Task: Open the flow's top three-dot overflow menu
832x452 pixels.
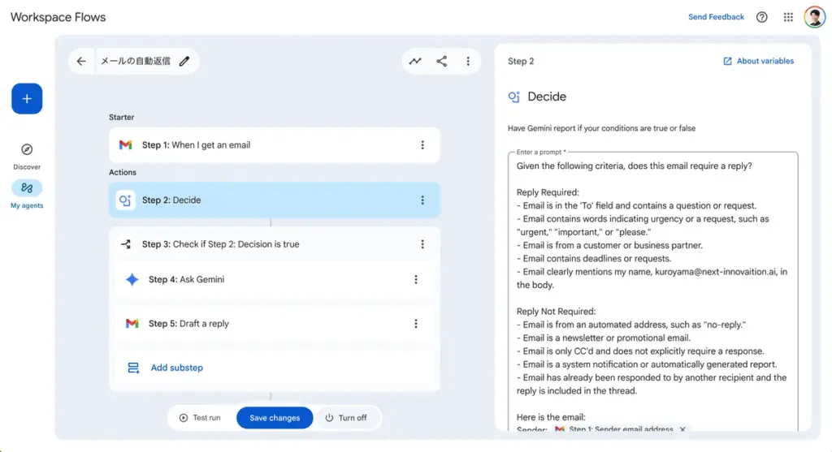Action: pyautogui.click(x=468, y=62)
